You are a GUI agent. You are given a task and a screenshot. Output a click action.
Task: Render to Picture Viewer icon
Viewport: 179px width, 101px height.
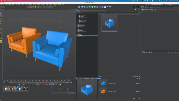pyautogui.click(x=137, y=7)
